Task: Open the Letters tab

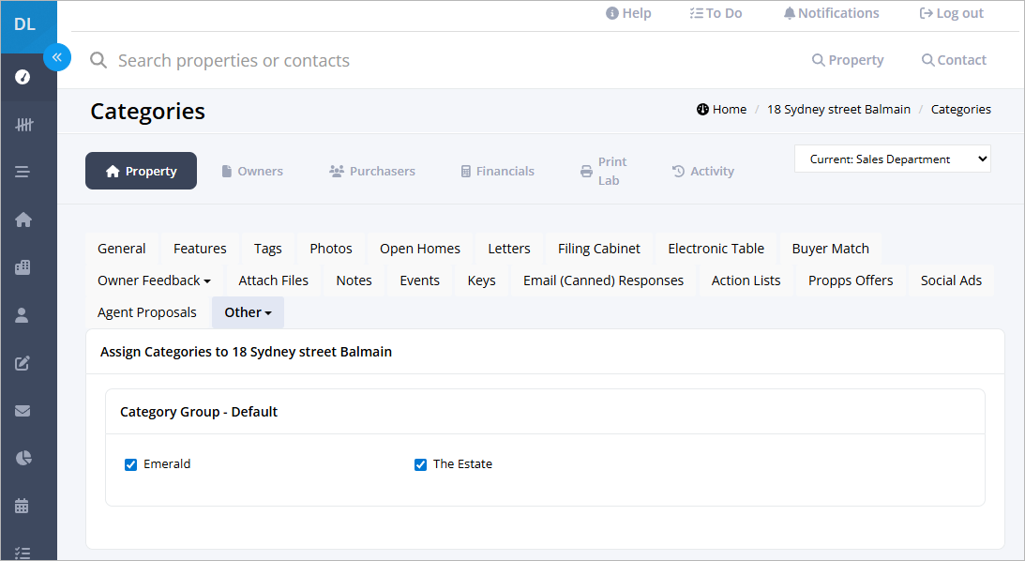Action: pos(508,249)
